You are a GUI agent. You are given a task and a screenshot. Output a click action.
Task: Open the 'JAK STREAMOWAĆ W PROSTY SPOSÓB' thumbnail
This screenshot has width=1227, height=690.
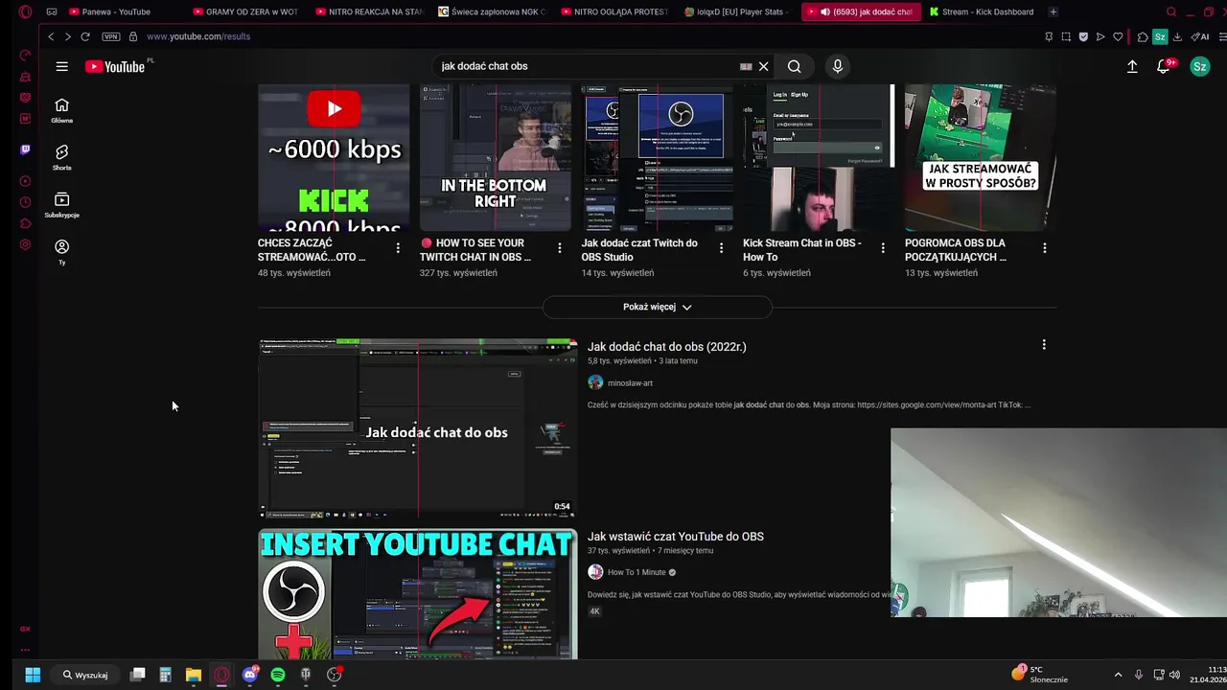(981, 158)
